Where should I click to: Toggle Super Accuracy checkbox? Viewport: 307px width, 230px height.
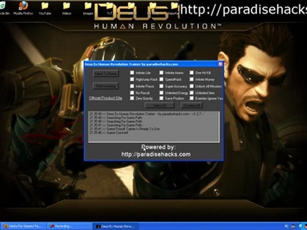[161, 86]
